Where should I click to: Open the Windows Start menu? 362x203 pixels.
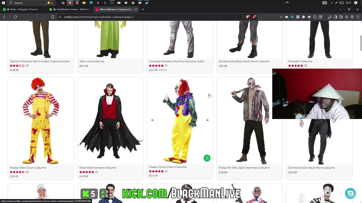point(3,3)
